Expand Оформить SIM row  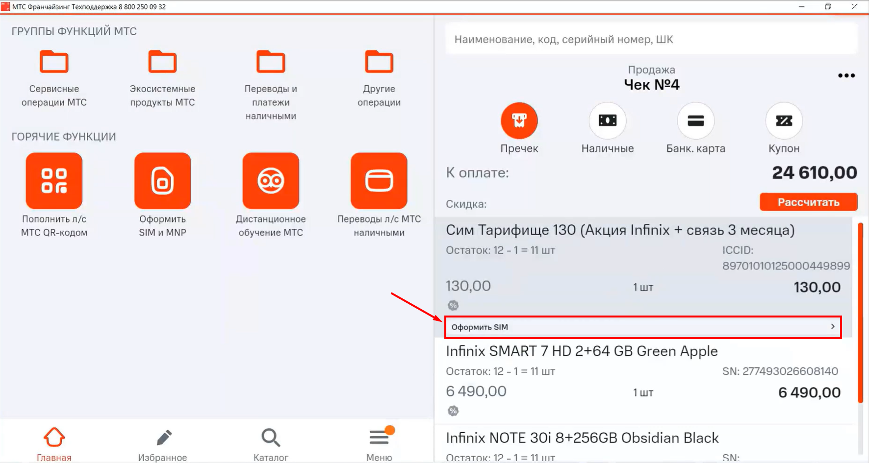click(x=643, y=327)
